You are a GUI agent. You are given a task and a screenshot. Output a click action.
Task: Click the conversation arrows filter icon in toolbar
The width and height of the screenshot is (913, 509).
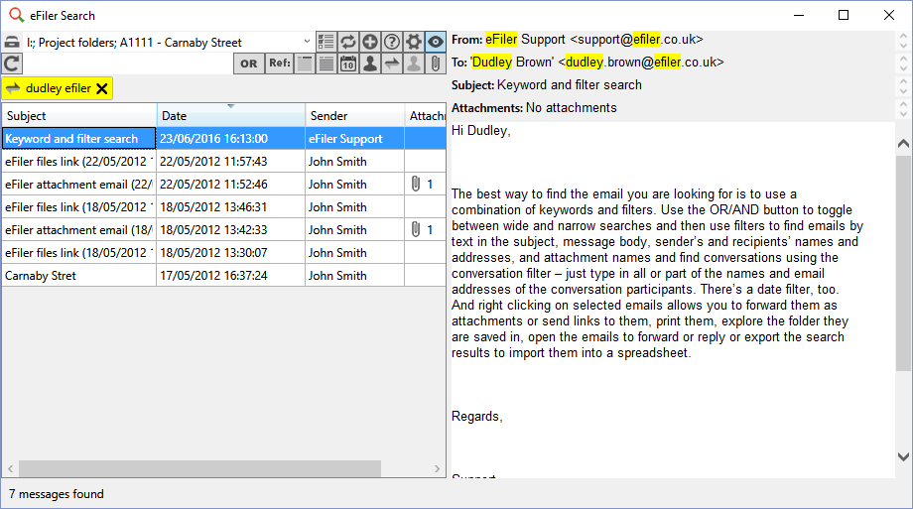(x=392, y=64)
